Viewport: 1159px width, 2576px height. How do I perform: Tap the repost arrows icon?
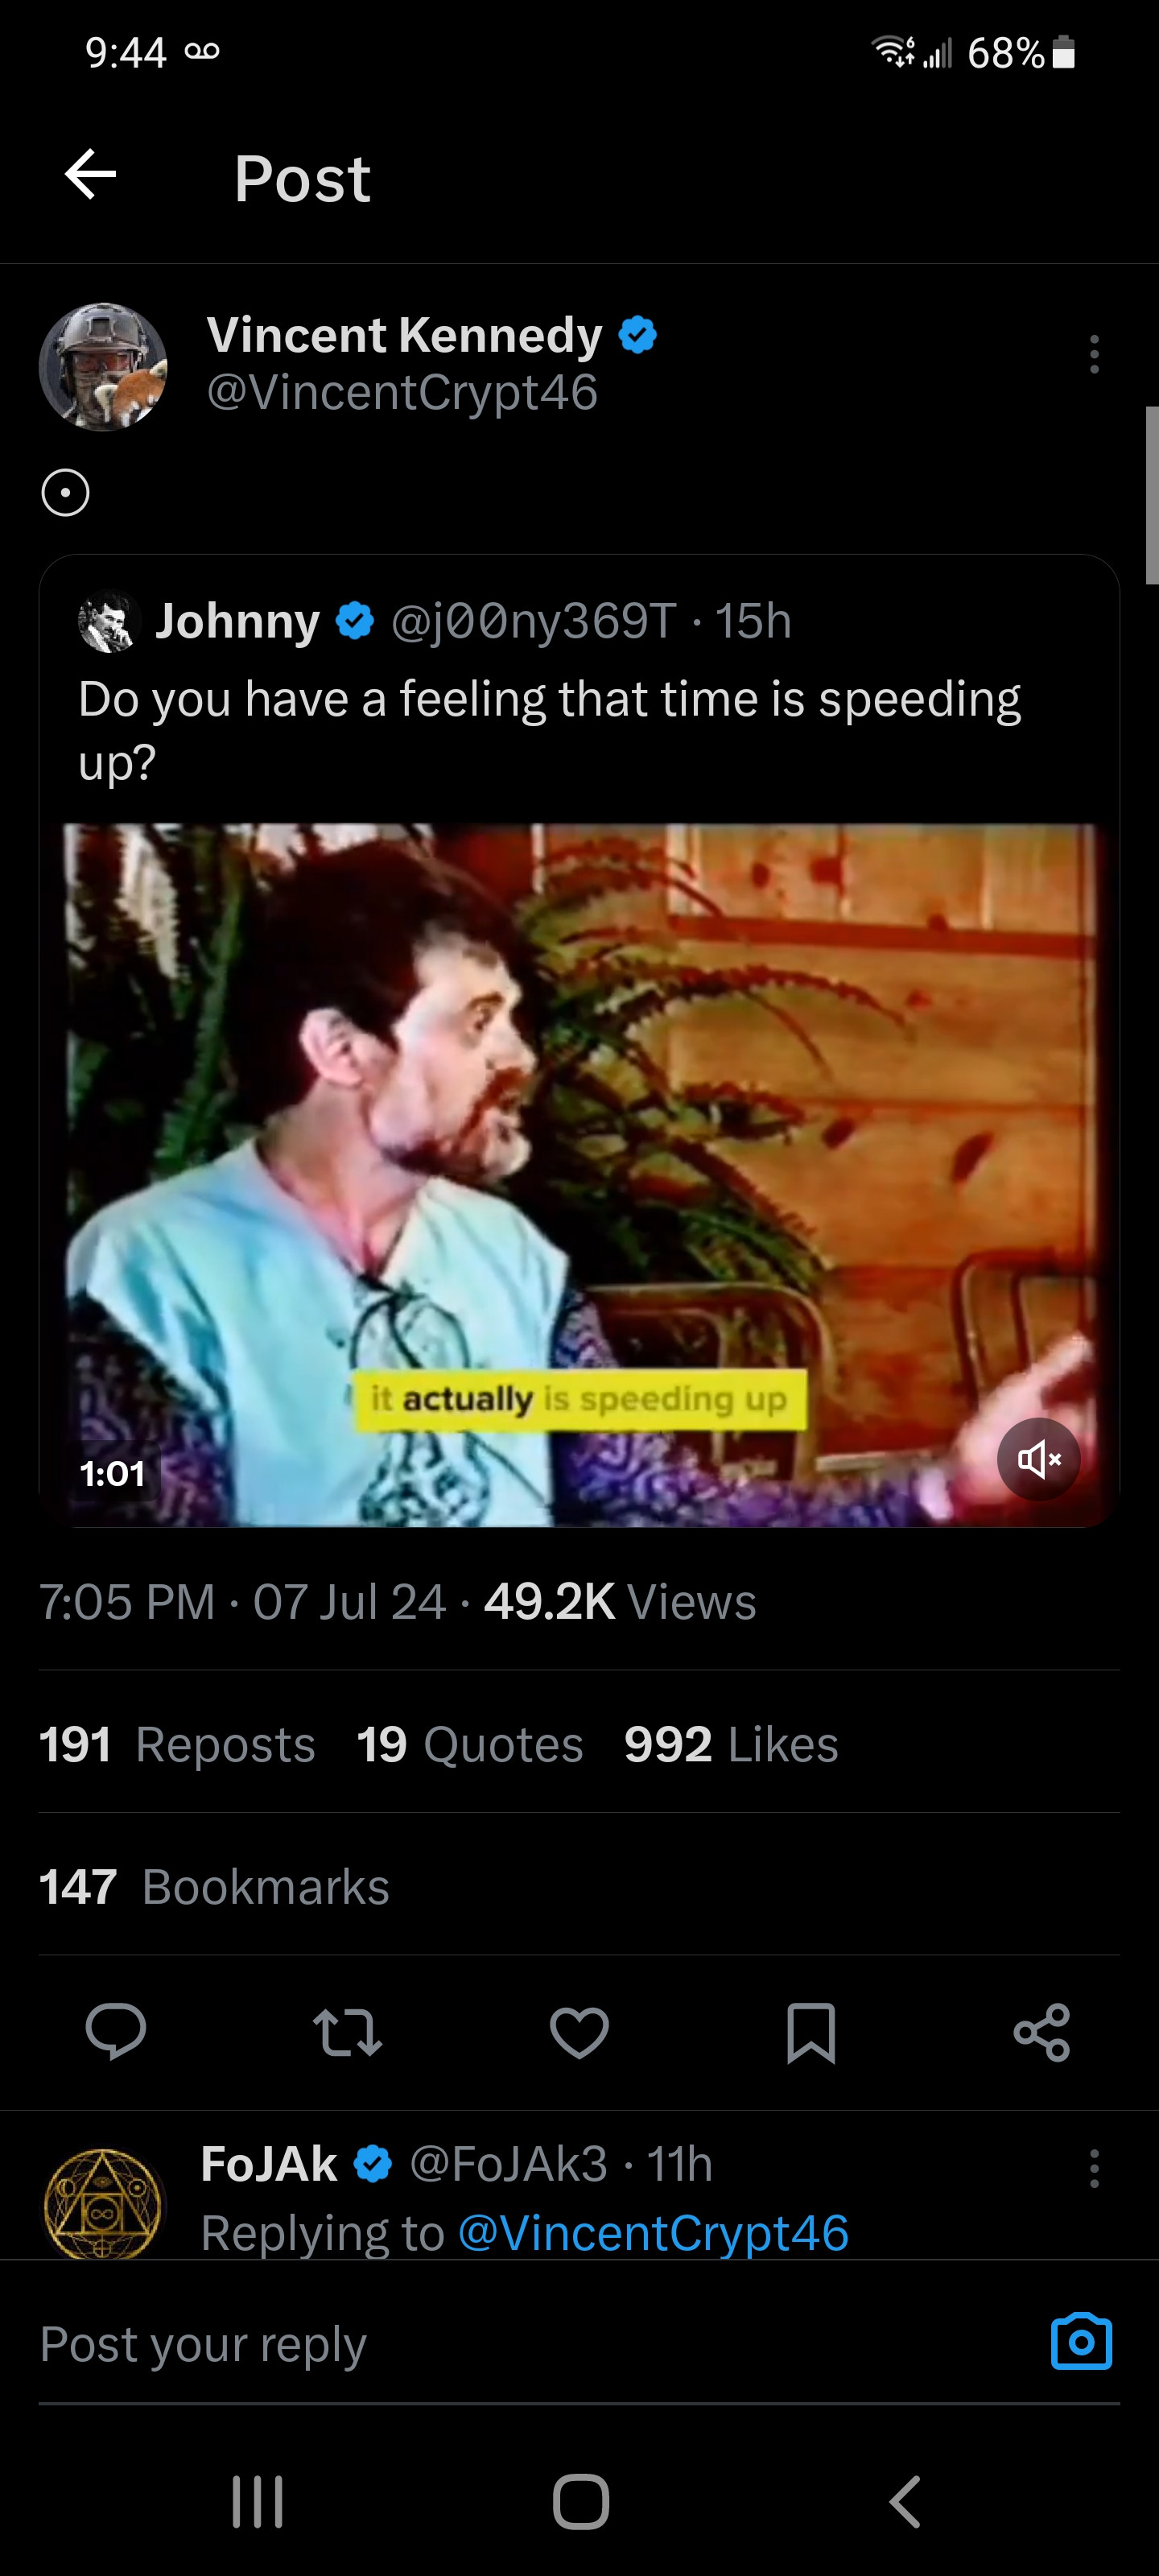click(347, 2032)
